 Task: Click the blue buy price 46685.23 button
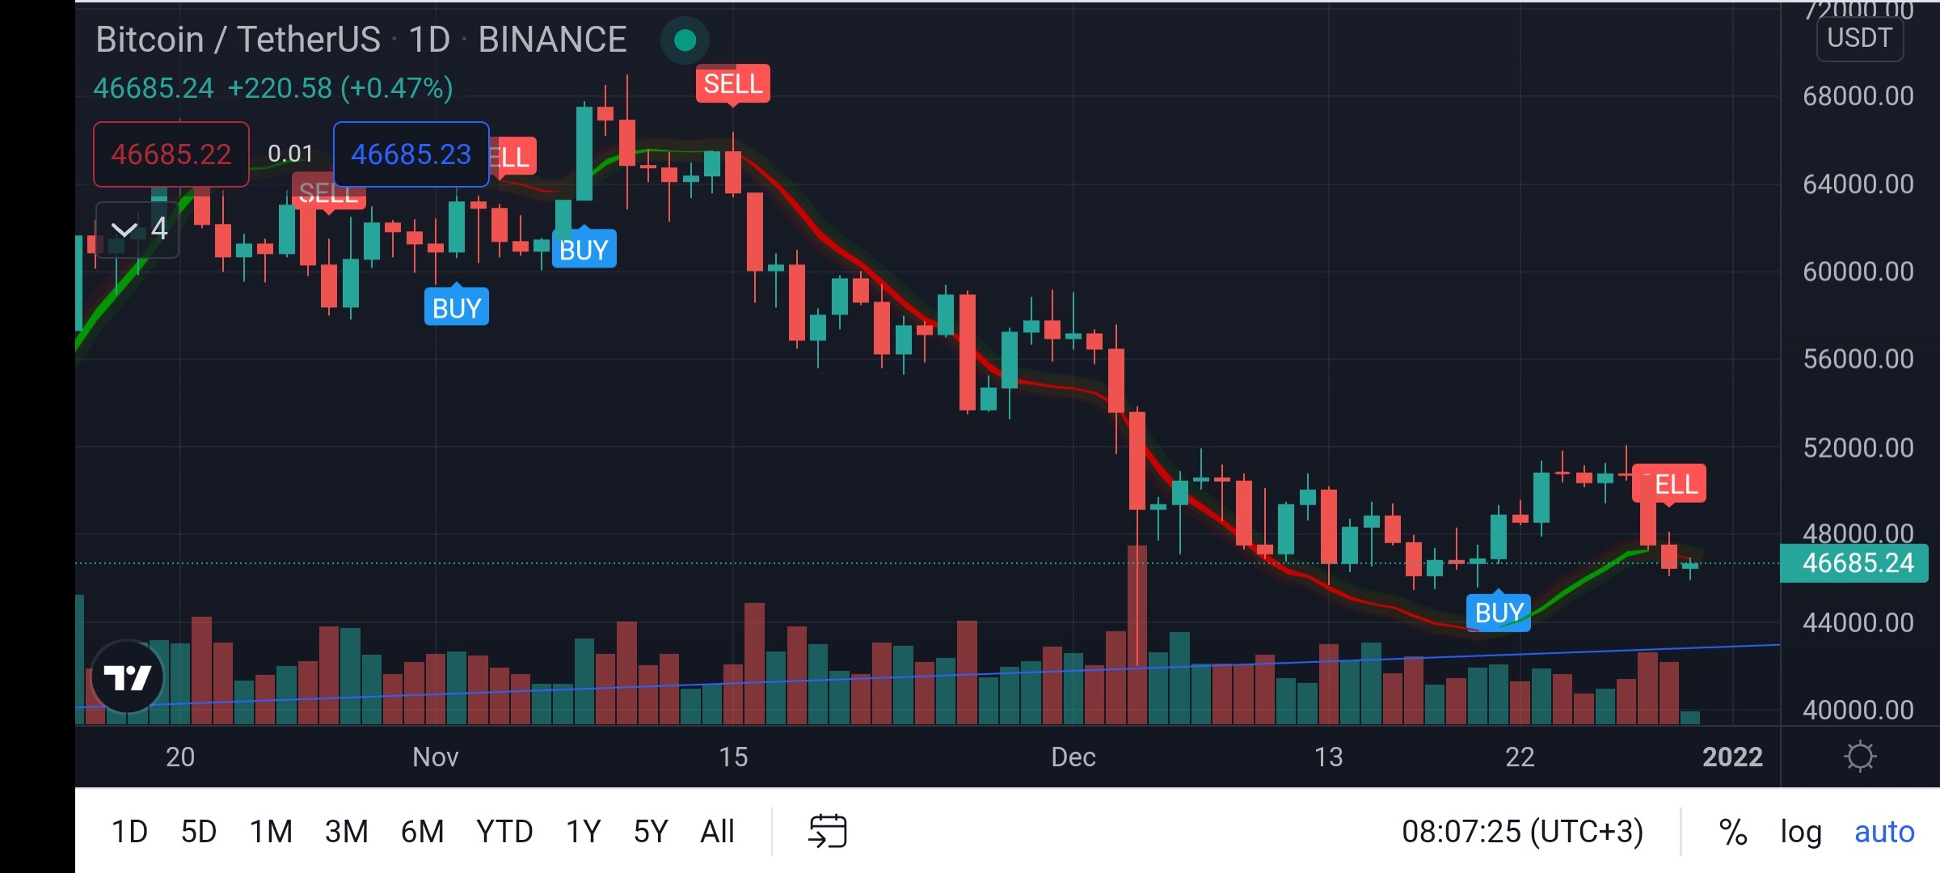411,154
